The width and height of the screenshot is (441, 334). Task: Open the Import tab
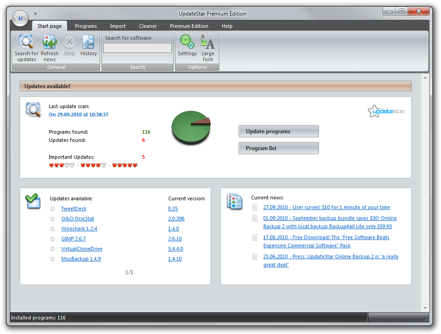coord(117,26)
